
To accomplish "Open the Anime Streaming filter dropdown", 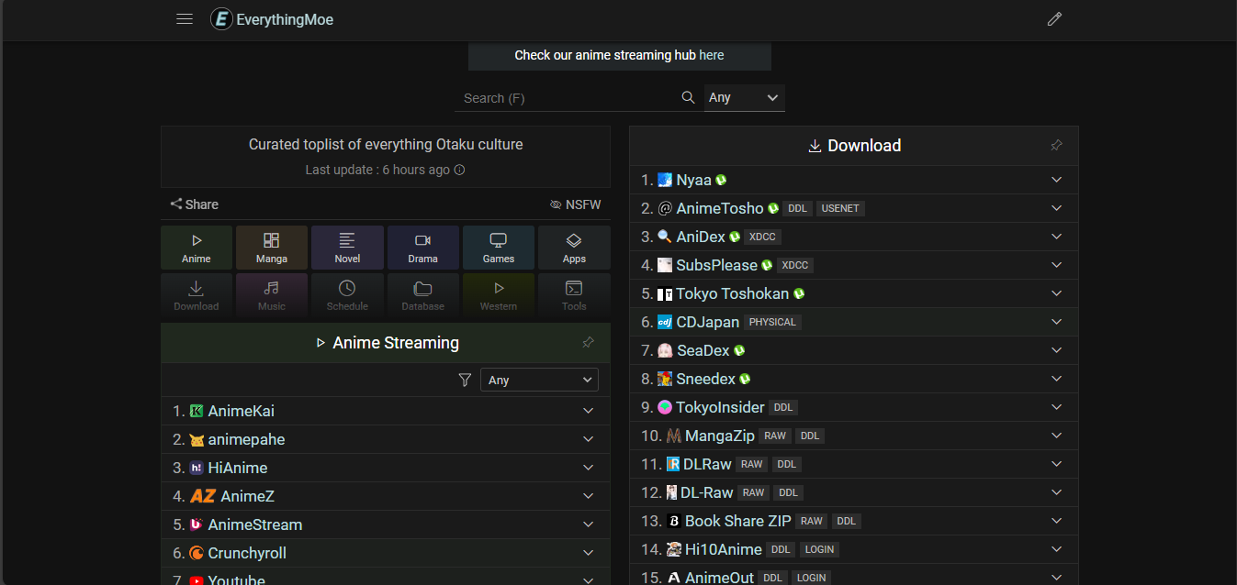I will [x=539, y=380].
